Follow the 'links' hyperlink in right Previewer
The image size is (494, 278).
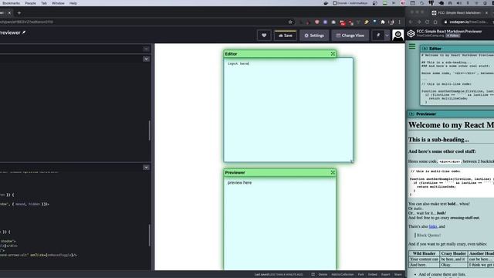(433, 226)
